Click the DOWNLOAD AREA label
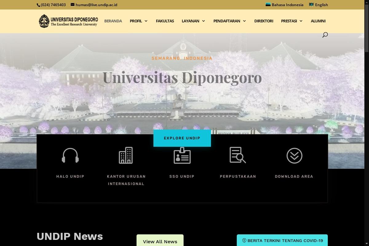Screen dimensions: 369x246 294,176
